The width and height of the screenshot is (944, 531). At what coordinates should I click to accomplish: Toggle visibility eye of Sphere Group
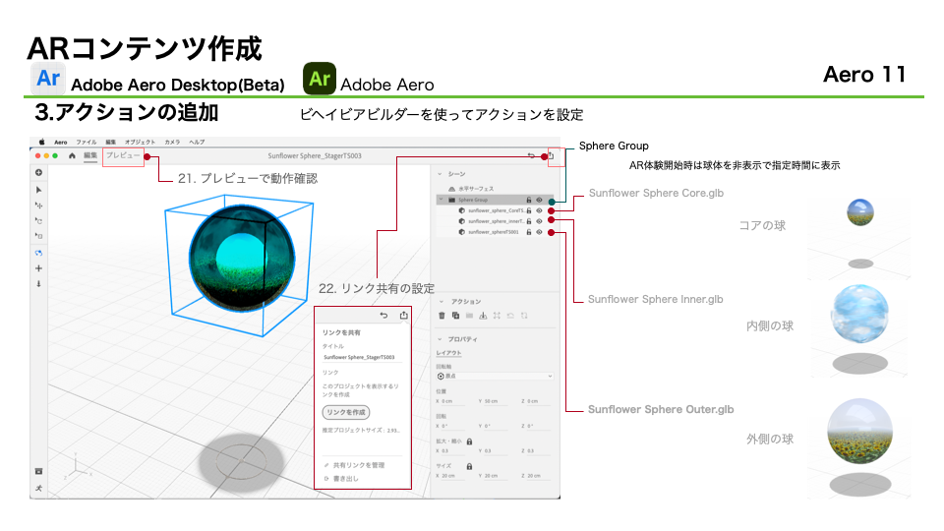pos(540,200)
